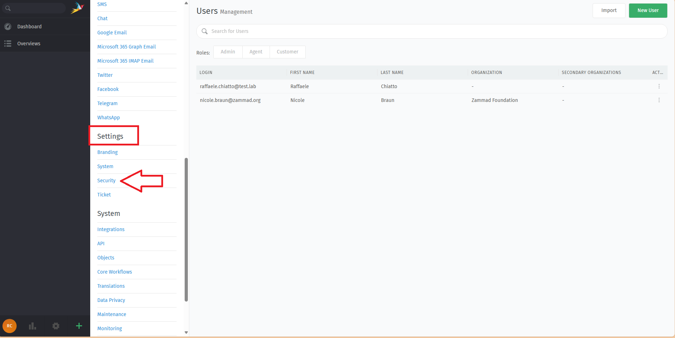This screenshot has width=675, height=338.
Task: Click the Dashboard gauge icon
Action: [x=8, y=27]
